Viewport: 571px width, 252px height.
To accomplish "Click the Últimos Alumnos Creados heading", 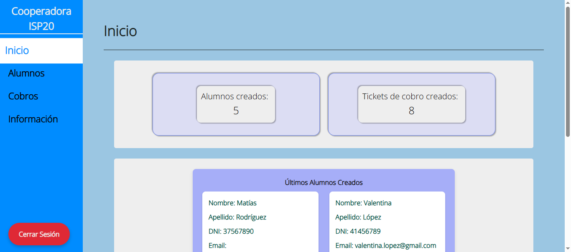I will 324,182.
